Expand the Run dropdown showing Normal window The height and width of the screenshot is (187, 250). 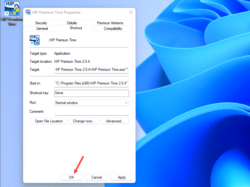click(x=91, y=103)
